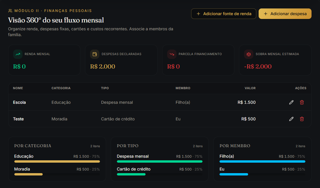The width and height of the screenshot is (320, 188).
Task: Click the R$ 0 Renda Mensal value
Action: coord(19,66)
